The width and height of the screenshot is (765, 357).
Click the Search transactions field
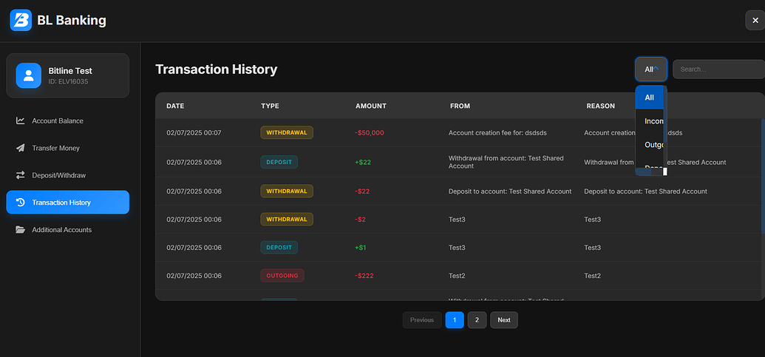click(x=718, y=69)
